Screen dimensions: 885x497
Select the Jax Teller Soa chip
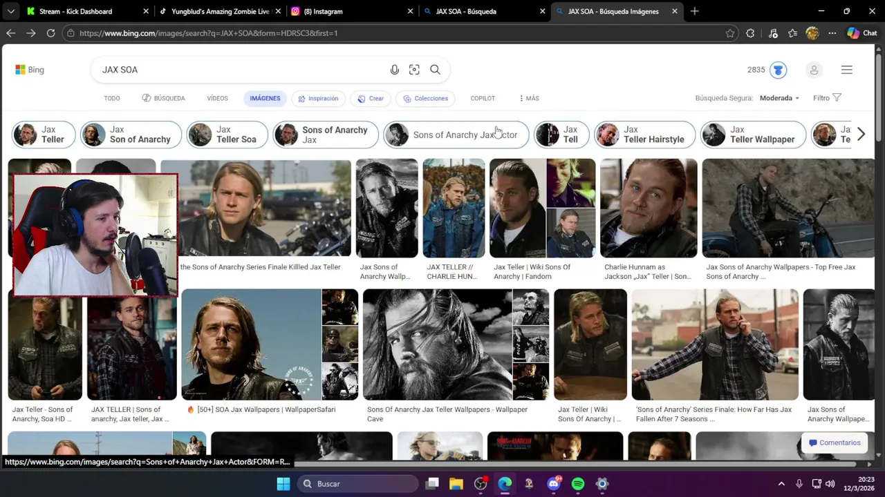tap(227, 135)
